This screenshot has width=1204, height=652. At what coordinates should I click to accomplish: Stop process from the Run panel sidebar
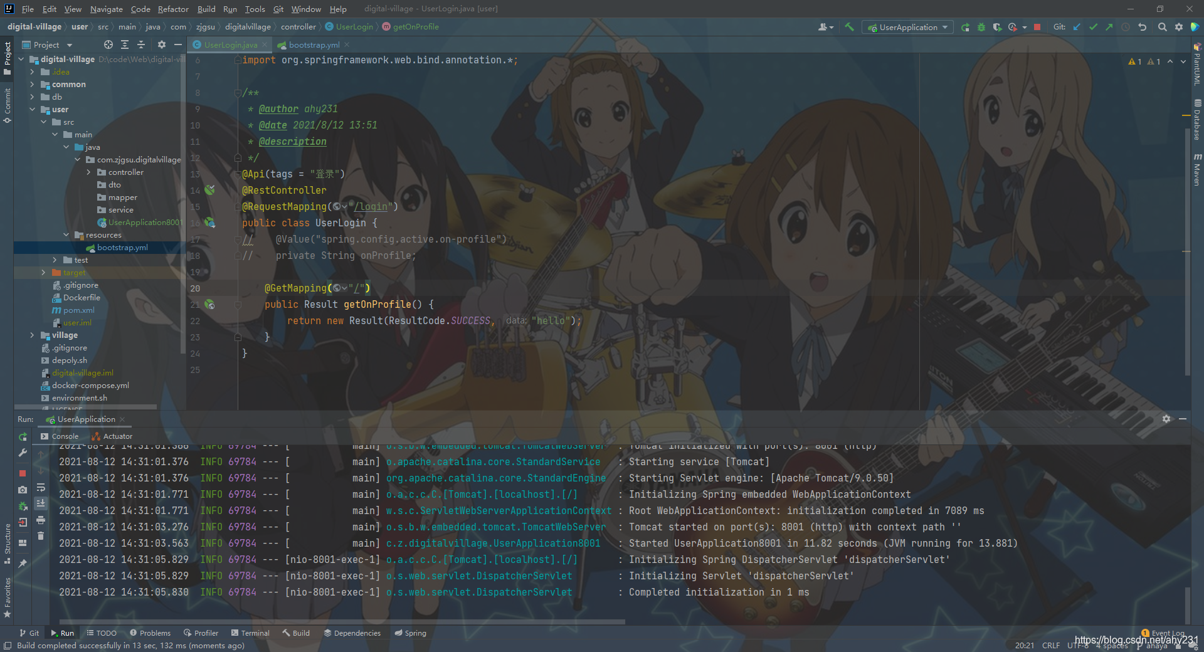click(x=23, y=473)
